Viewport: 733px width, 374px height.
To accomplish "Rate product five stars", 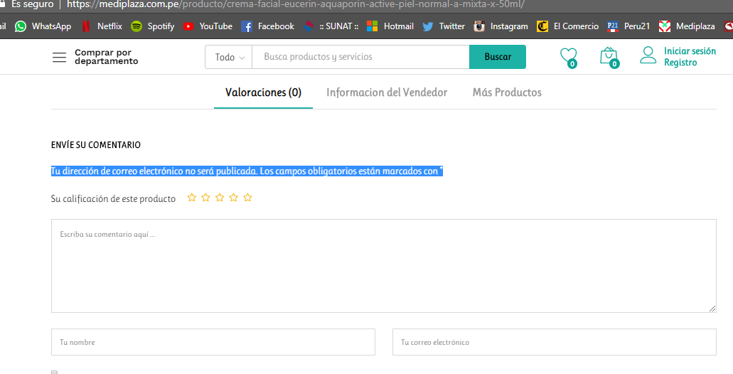I will [247, 198].
